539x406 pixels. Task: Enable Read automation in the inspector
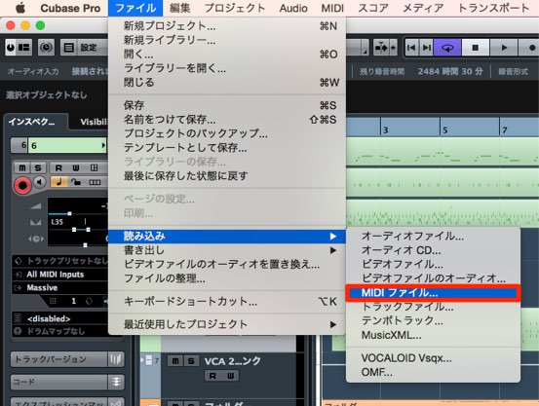58,168
